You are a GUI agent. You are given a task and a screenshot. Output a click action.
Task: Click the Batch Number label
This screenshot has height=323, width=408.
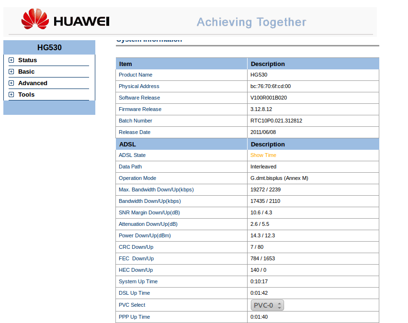pos(136,121)
